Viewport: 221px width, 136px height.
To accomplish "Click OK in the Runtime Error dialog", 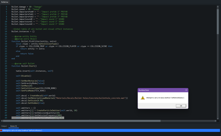I will pyautogui.click(x=181, y=106).
